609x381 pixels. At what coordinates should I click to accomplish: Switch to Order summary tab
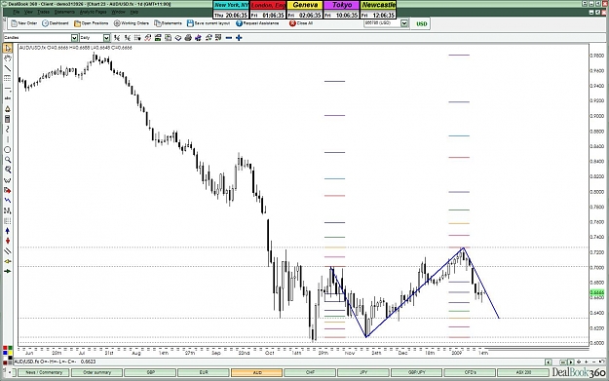click(x=96, y=373)
